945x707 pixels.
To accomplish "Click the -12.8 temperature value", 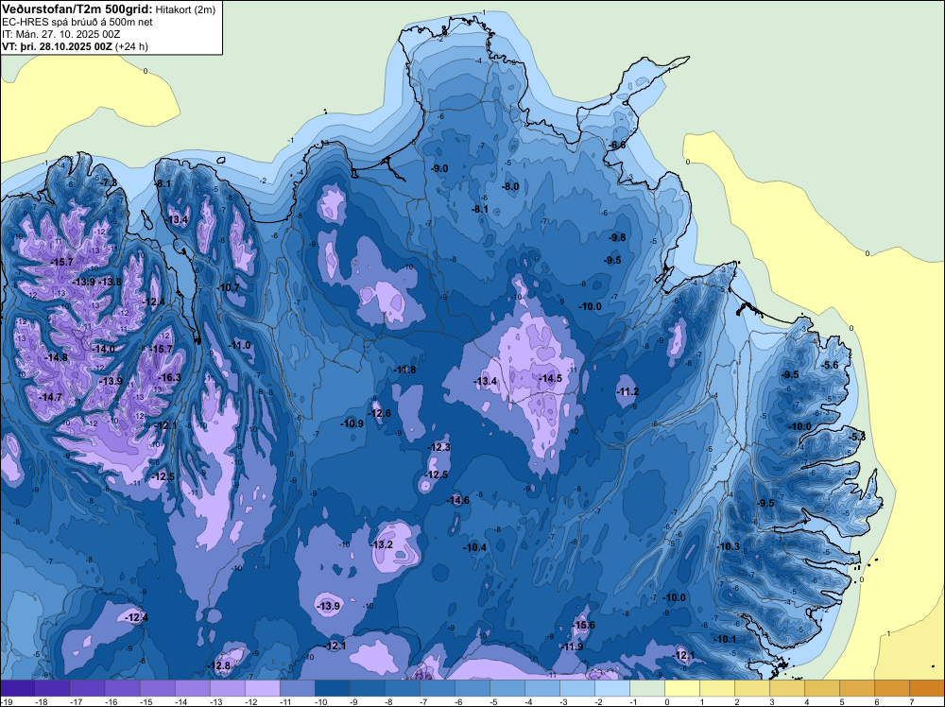I will click(x=219, y=666).
